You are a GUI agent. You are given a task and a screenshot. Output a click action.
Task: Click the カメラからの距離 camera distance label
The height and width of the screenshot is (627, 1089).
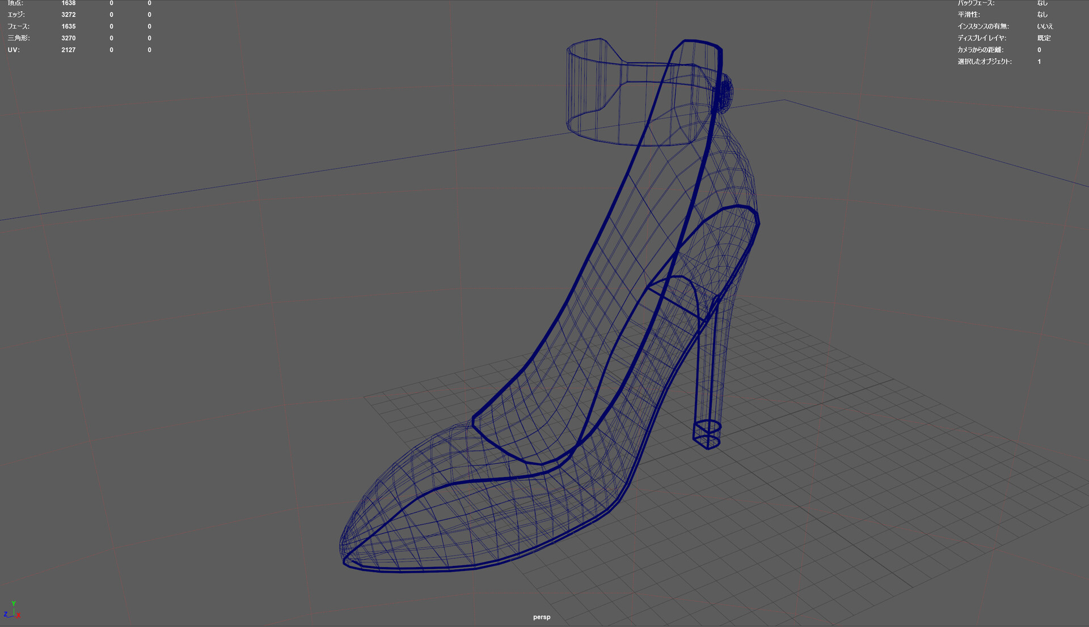(980, 50)
